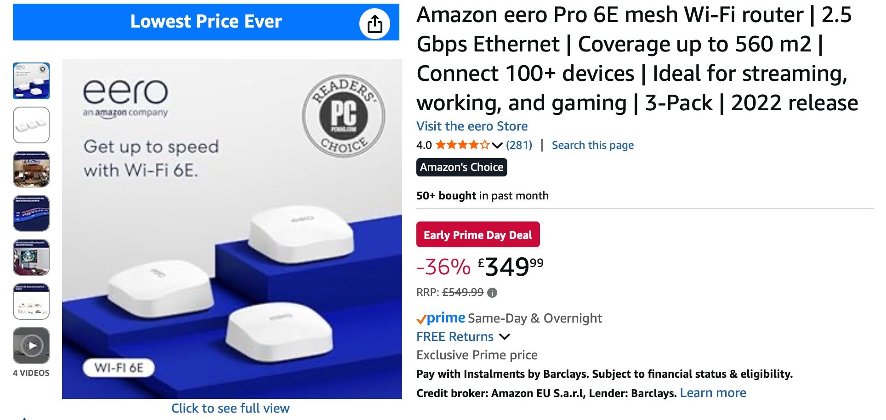
Task: Select the first product thumbnail
Action: 31,81
